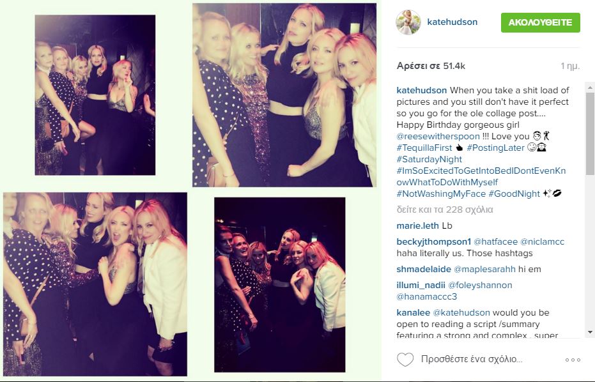The image size is (595, 382).
Task: Click the heart like icon
Action: [x=405, y=359]
